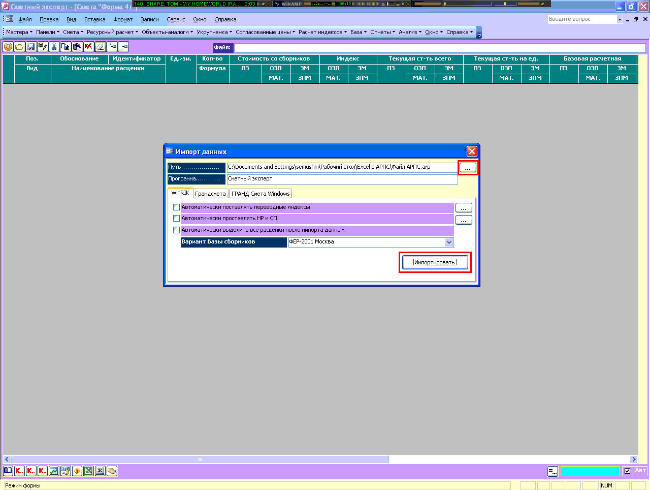Click the orange diamond icon in bottom toolbar
Image resolution: width=650 pixels, height=490 pixels.
point(77,471)
